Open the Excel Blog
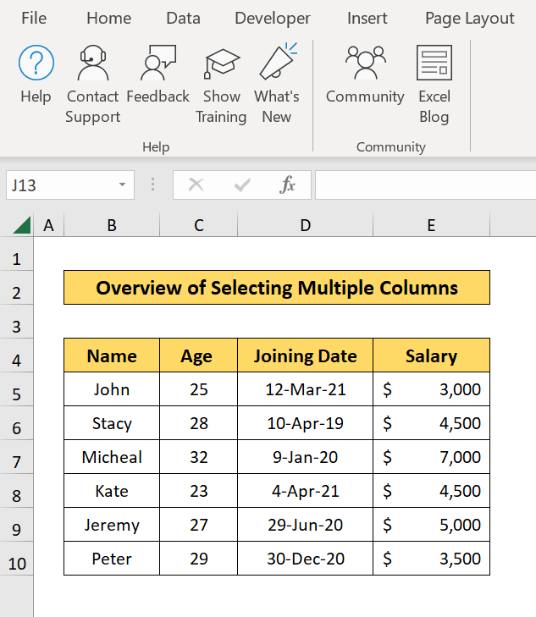536x617 pixels. pyautogui.click(x=434, y=63)
